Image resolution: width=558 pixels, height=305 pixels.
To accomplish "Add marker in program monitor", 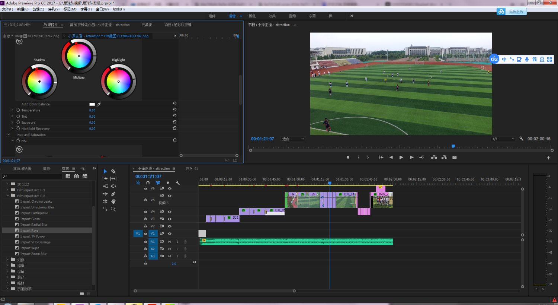I will (348, 158).
